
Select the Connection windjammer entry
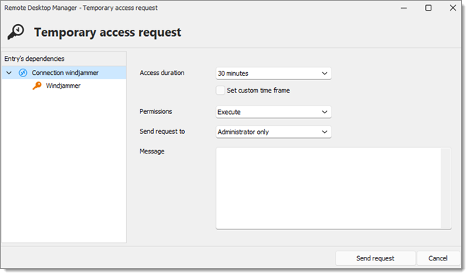pos(64,73)
